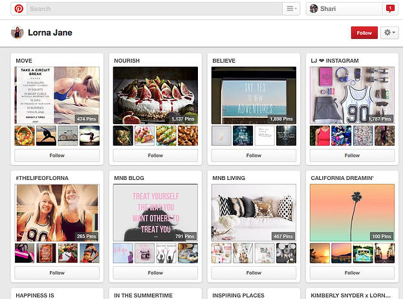This screenshot has height=299, width=403.
Task: Follow the #THELIFEOFLORNA board
Action: pyautogui.click(x=57, y=272)
